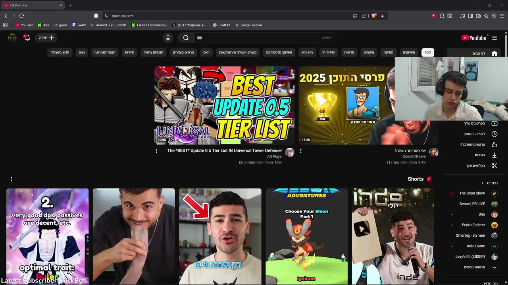The height and width of the screenshot is (285, 508).
Task: Click the bookmark icon beside address bar
Action: point(96,16)
